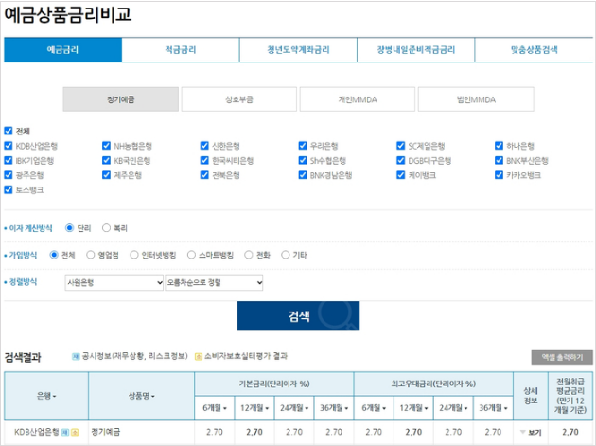The image size is (596, 446).
Task: Toggle KB국민은행 checkbox
Action: [106, 160]
